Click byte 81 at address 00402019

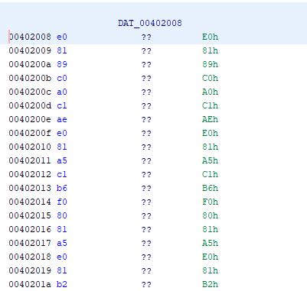pos(62,270)
